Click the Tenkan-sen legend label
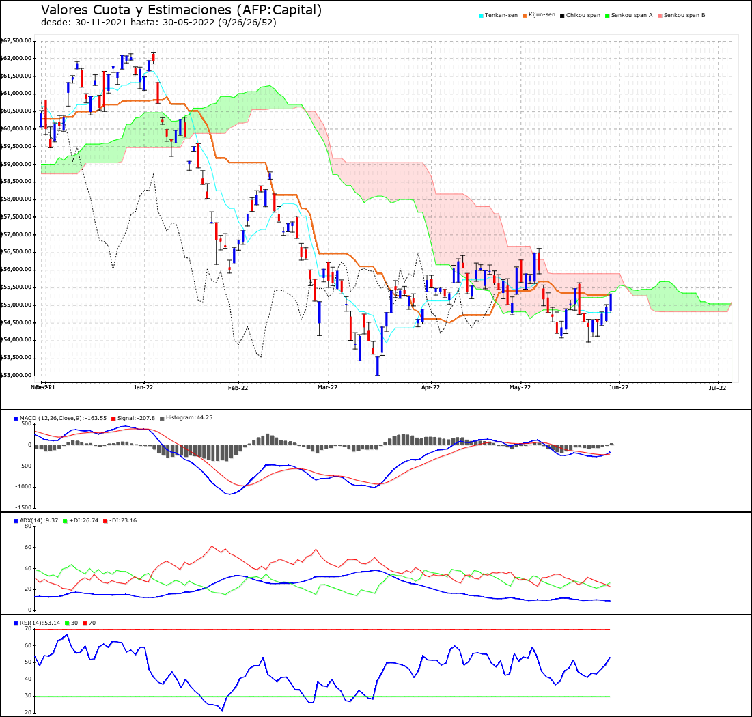 tap(501, 15)
